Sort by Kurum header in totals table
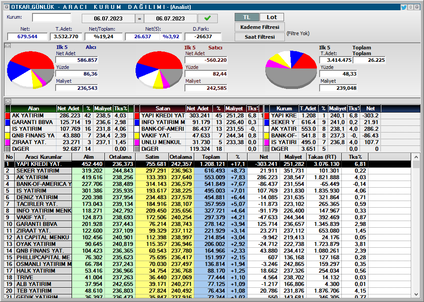 pos(284,109)
